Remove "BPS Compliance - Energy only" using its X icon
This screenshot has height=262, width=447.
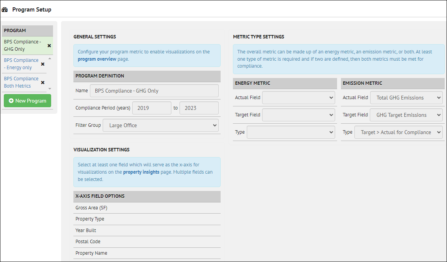point(42,64)
